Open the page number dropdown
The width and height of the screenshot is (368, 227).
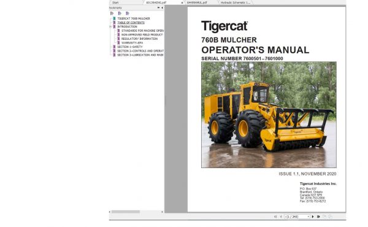[x=308, y=217]
